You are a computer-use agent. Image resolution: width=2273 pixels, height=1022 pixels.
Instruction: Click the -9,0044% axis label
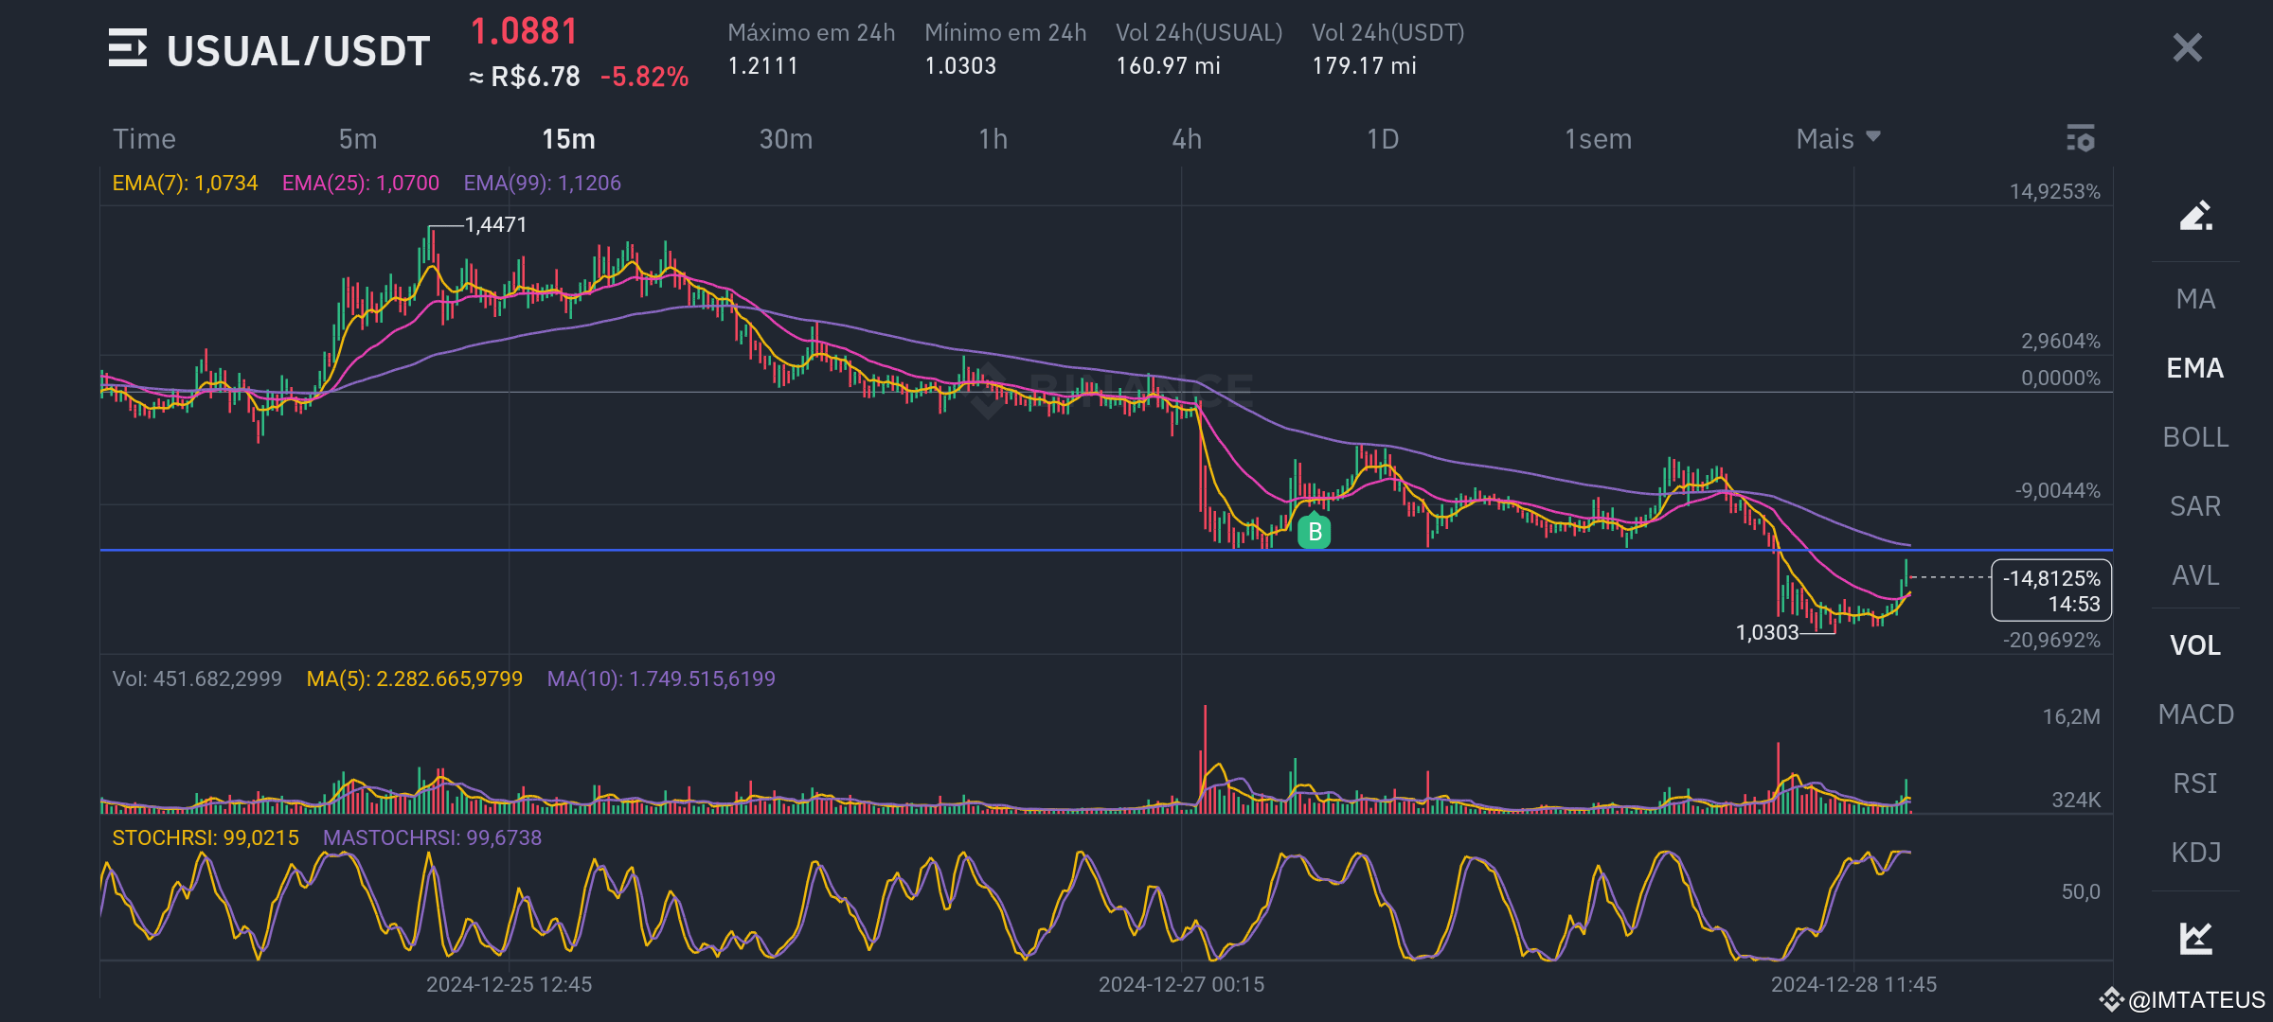pos(2058,490)
